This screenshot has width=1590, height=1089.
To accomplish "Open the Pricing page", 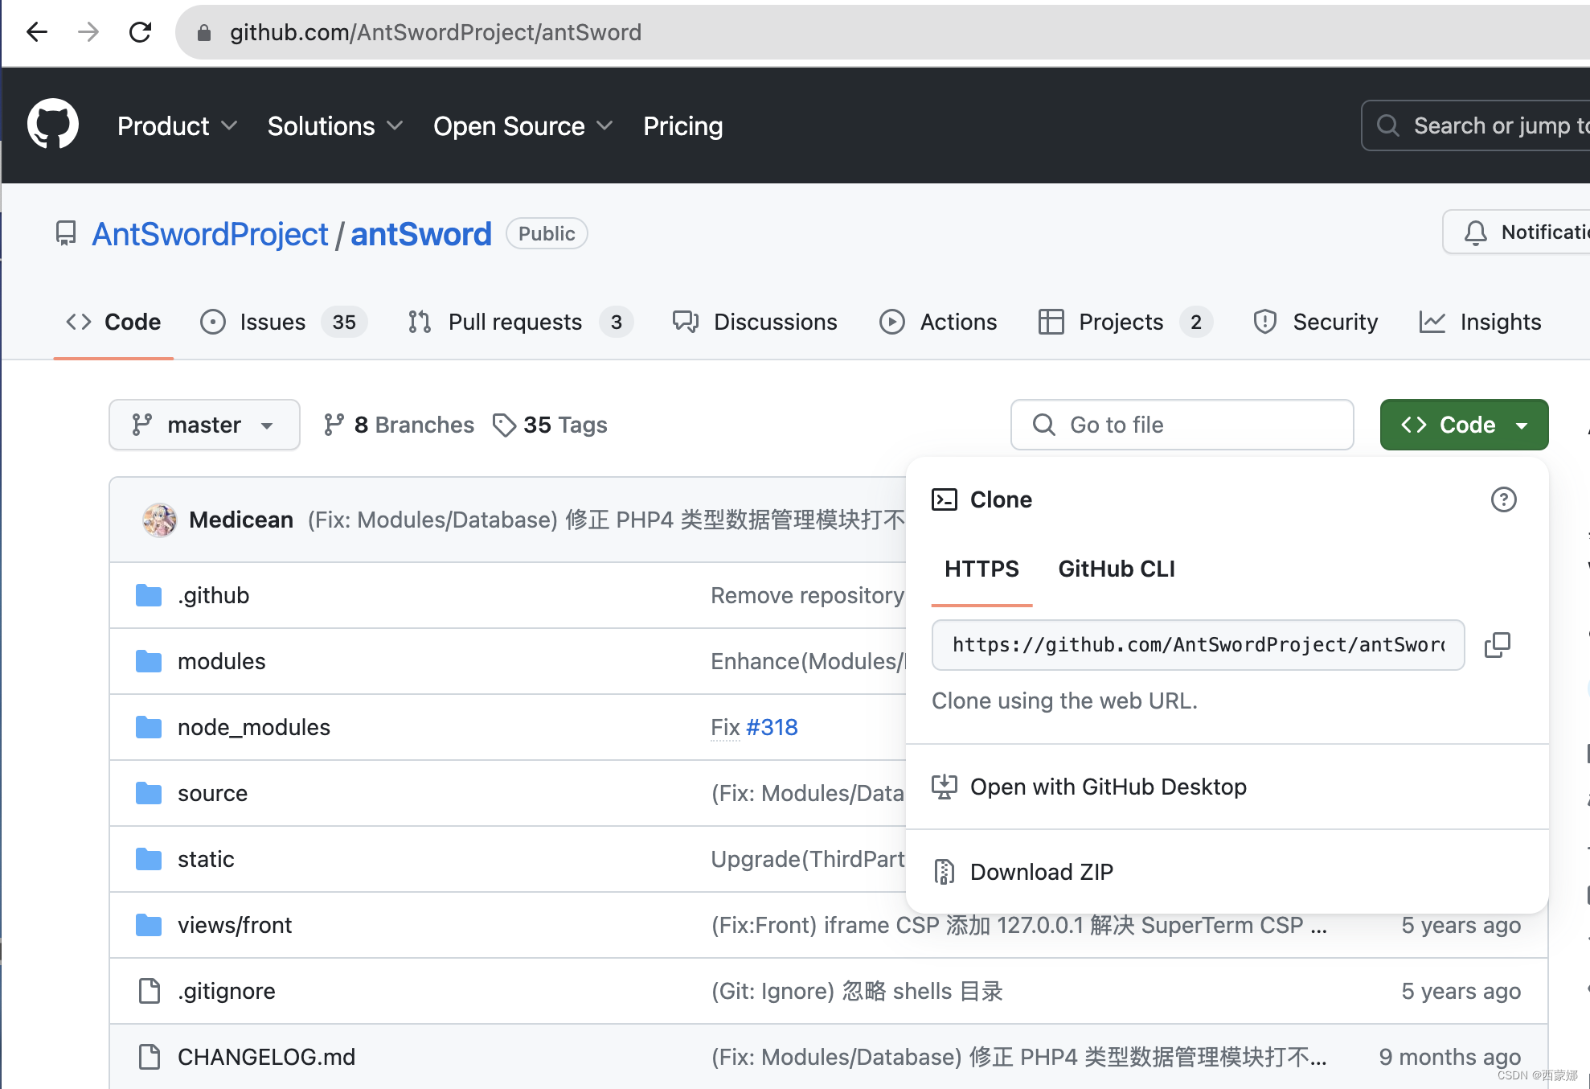I will tap(682, 125).
